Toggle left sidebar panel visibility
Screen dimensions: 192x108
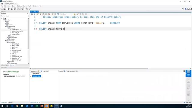pos(186,9)
